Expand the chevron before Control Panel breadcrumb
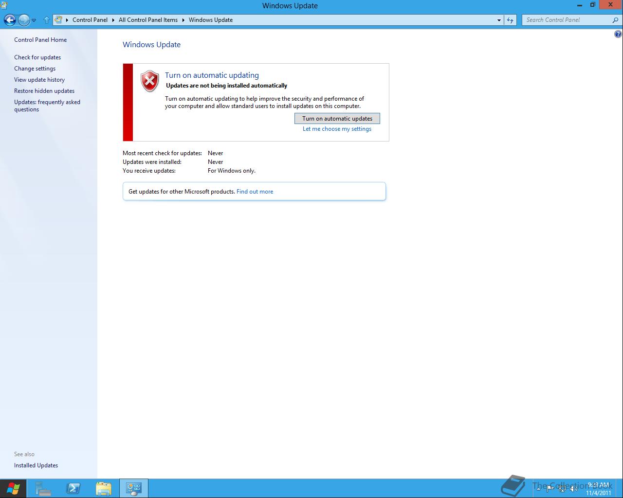Screen dimensions: 623x498 click(x=67, y=20)
